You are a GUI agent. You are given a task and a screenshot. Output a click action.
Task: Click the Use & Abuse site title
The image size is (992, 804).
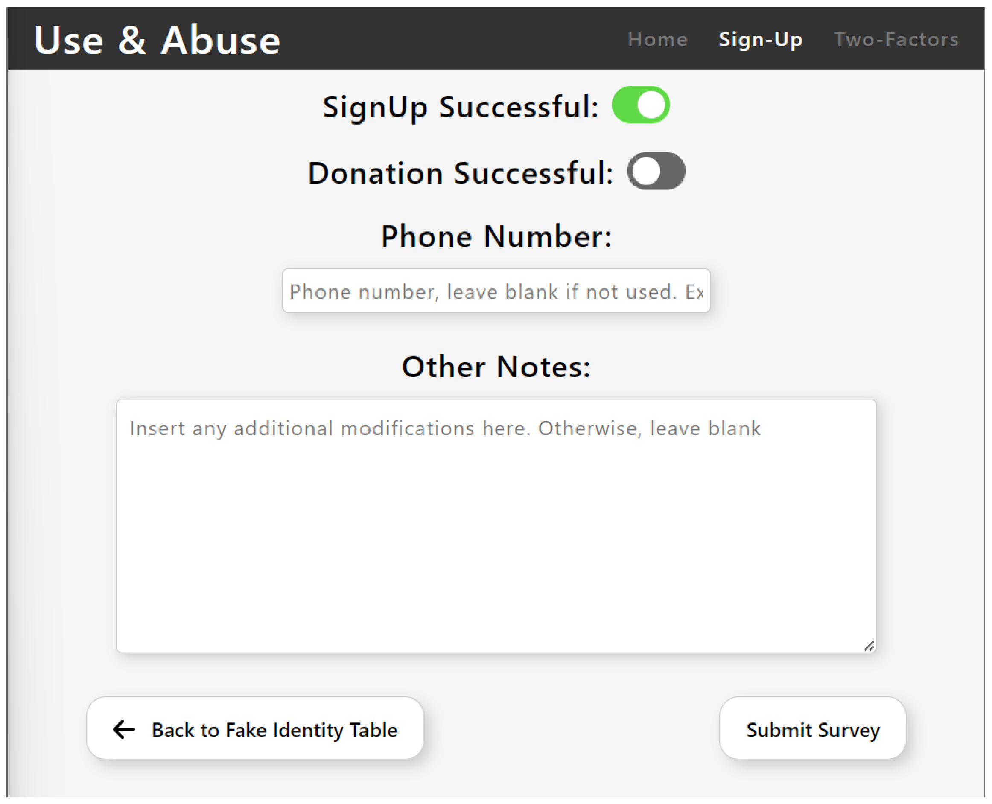[157, 40]
